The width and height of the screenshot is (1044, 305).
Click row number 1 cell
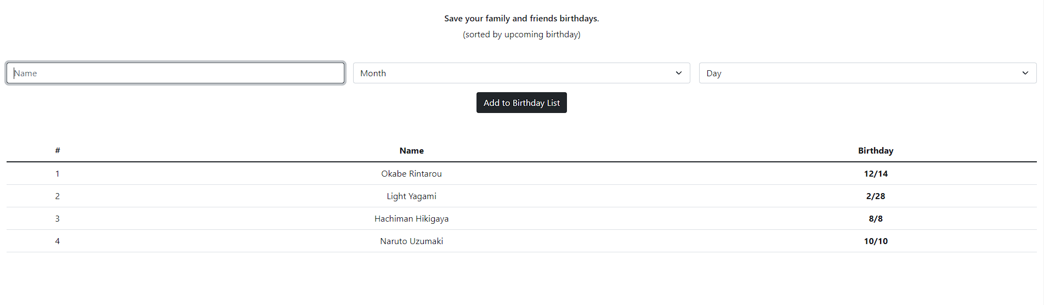coord(58,173)
